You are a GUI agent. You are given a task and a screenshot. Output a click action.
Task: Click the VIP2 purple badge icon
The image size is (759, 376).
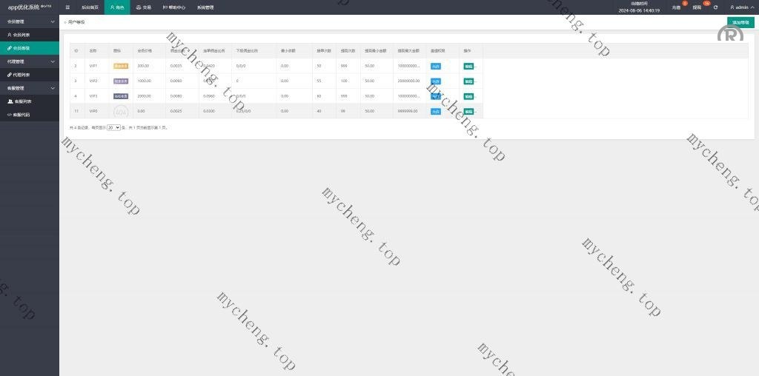(x=121, y=81)
